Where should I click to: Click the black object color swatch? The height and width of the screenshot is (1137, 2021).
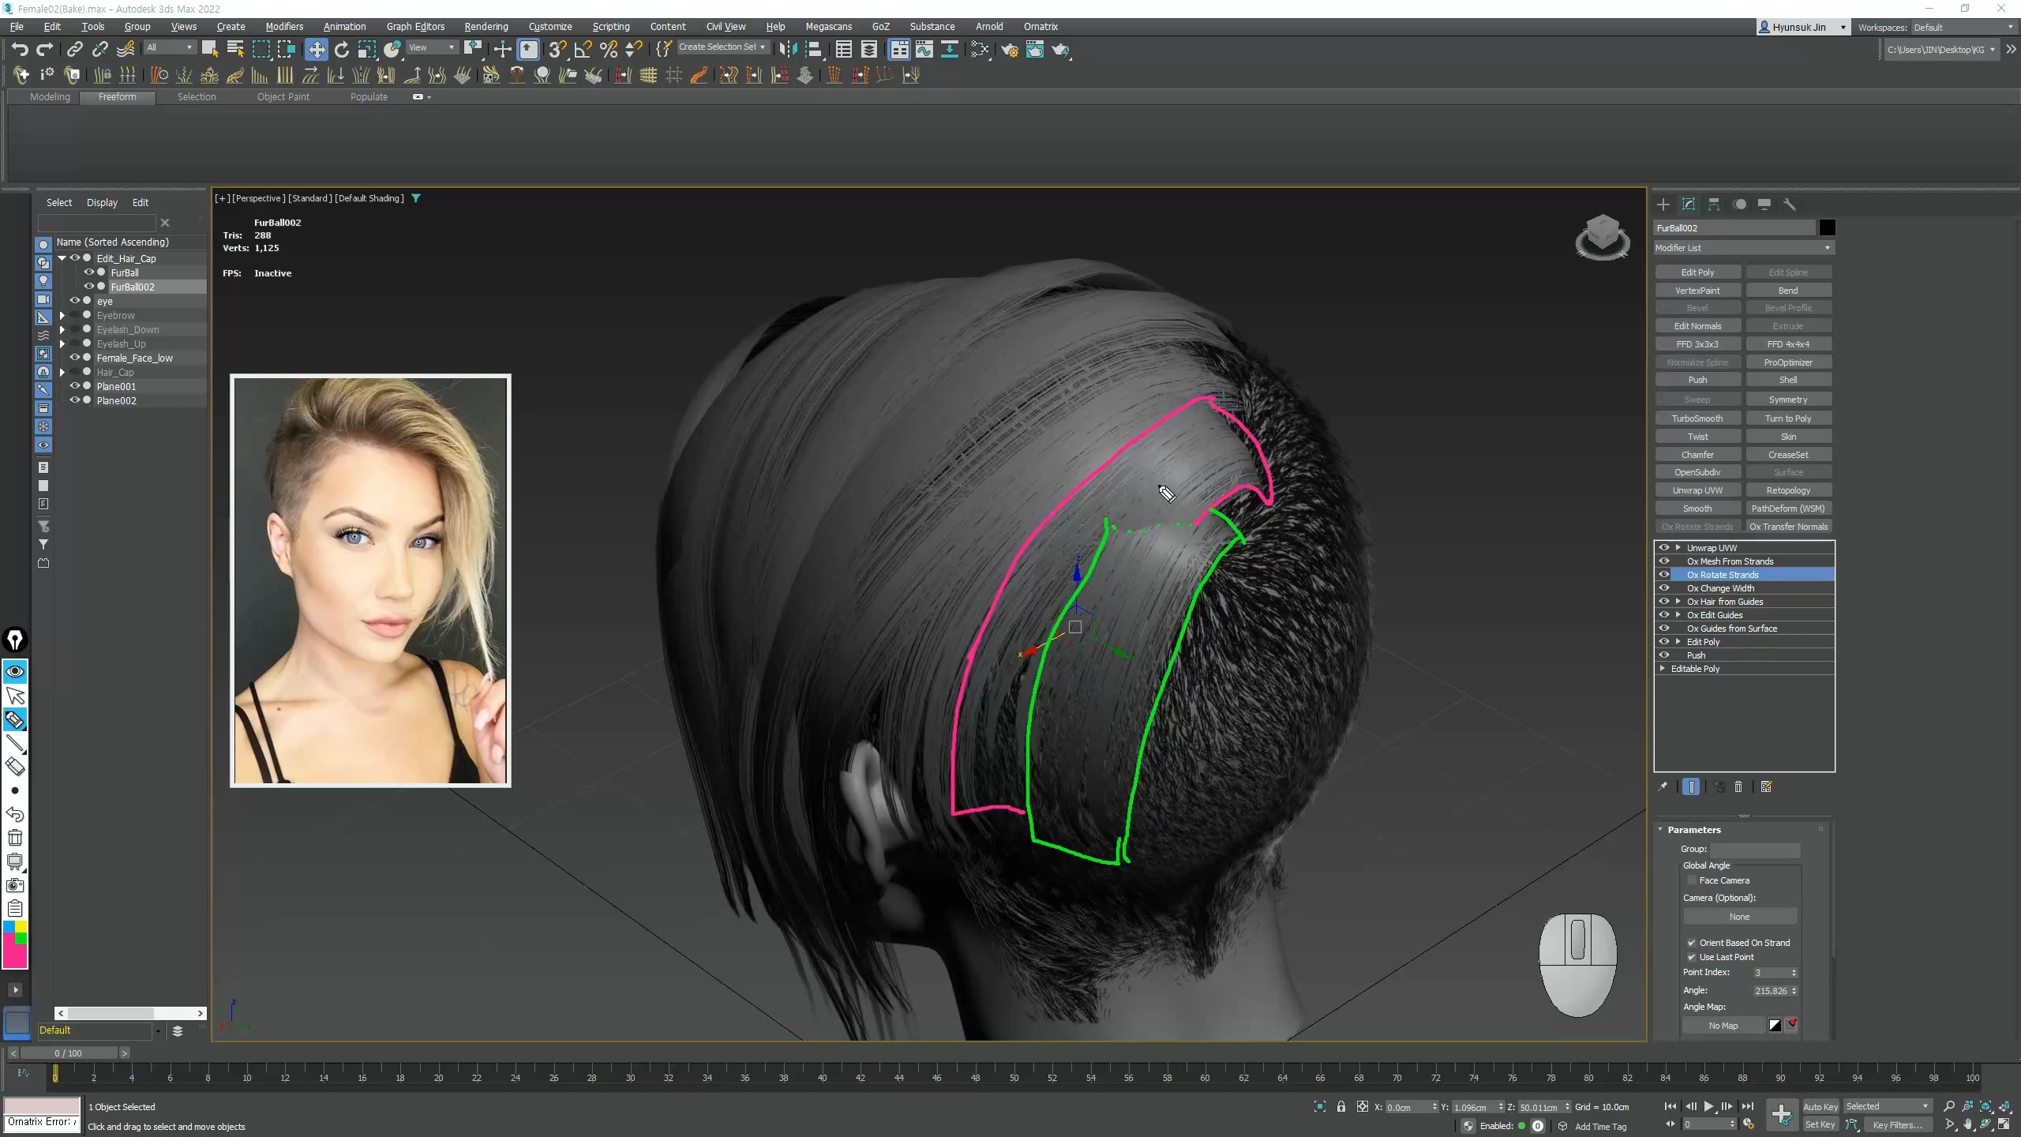click(x=1827, y=228)
